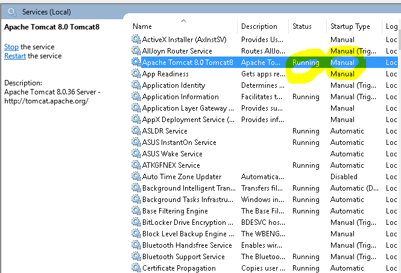401x273 pixels.
Task: Click gear icon of Auto Time Zone Updater
Action: (136, 177)
